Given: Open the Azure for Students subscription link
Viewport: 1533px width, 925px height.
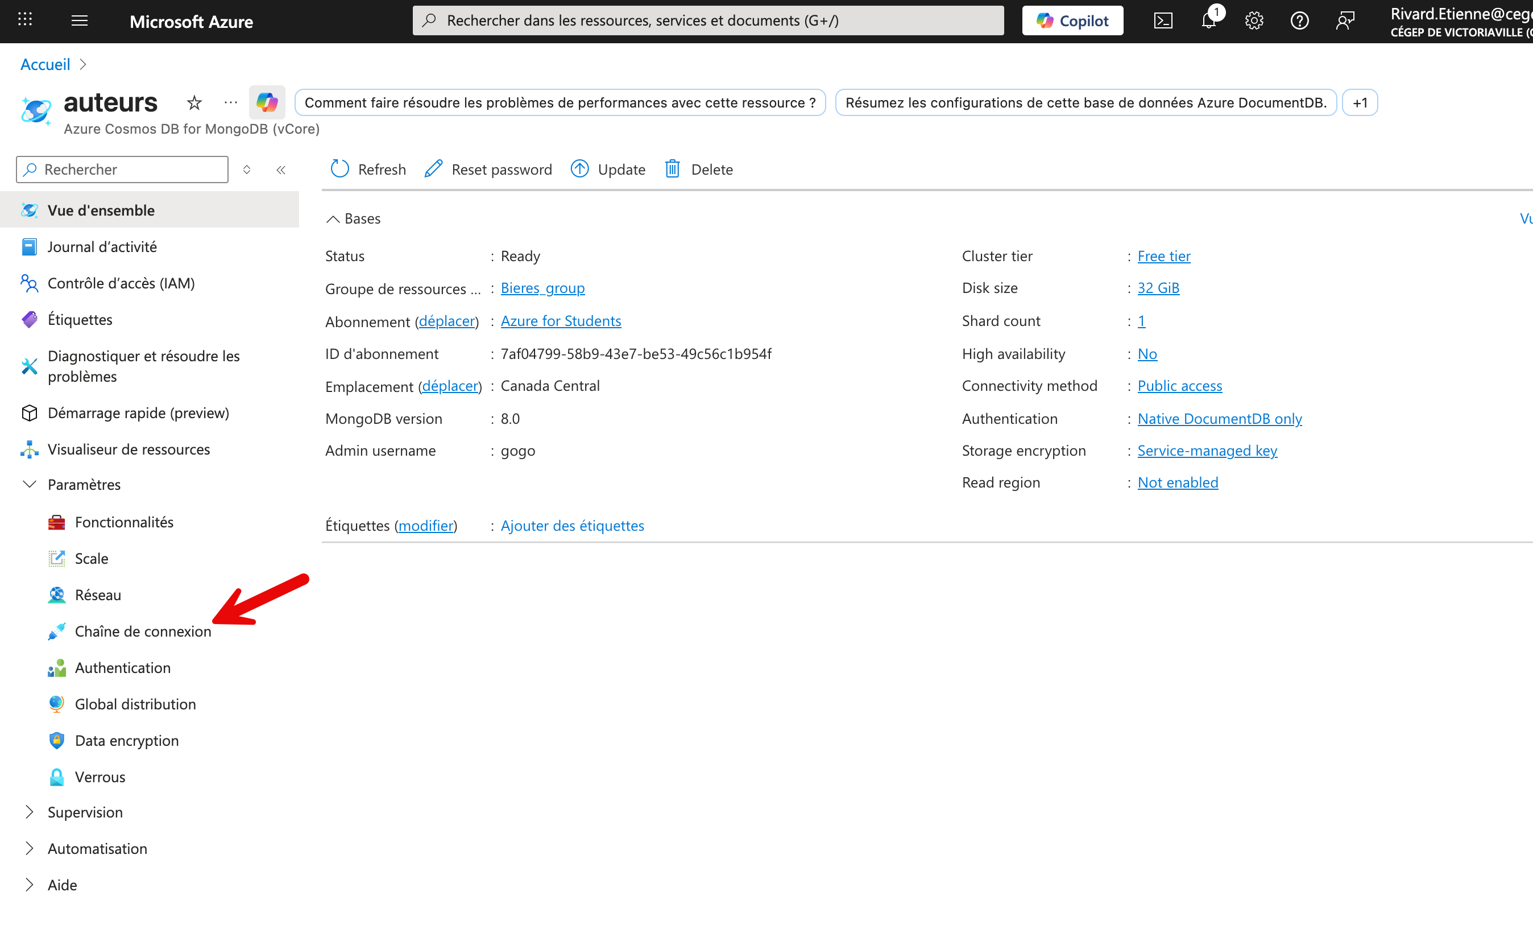Looking at the screenshot, I should (560, 321).
